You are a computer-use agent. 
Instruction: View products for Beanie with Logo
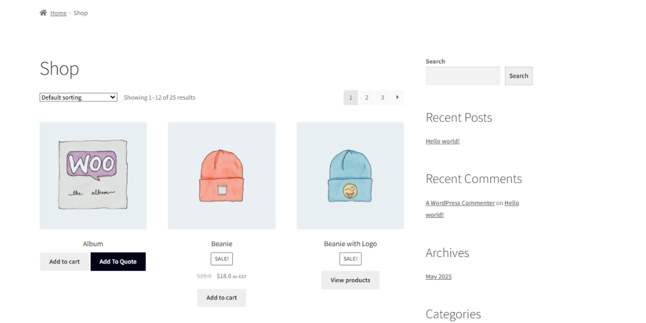point(350,280)
